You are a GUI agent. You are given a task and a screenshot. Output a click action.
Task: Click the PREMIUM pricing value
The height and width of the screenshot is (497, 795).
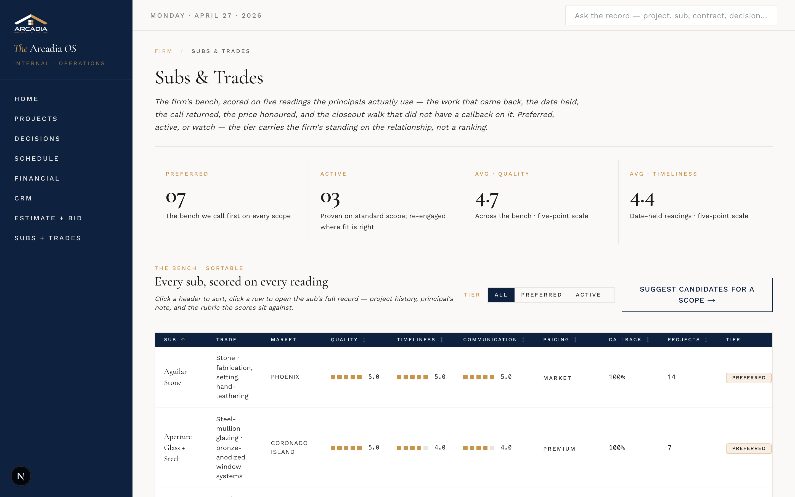[x=560, y=449]
